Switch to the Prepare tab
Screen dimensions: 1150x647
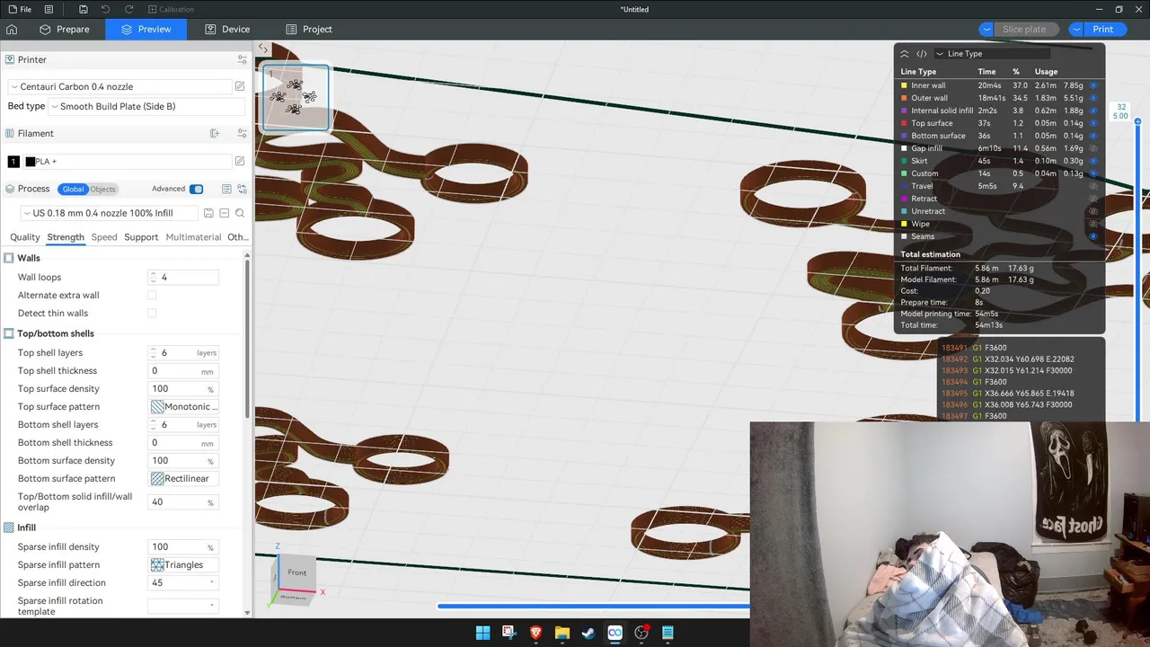(x=64, y=29)
